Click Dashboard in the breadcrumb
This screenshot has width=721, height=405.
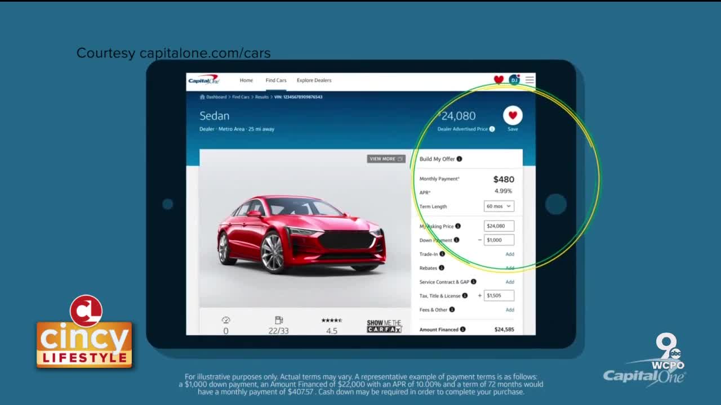(216, 97)
